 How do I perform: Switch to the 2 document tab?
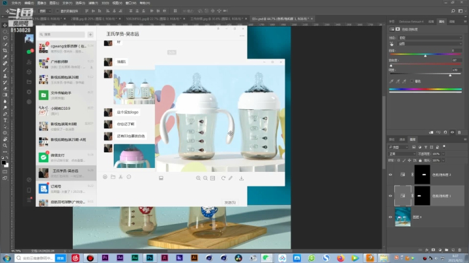click(x=94, y=18)
